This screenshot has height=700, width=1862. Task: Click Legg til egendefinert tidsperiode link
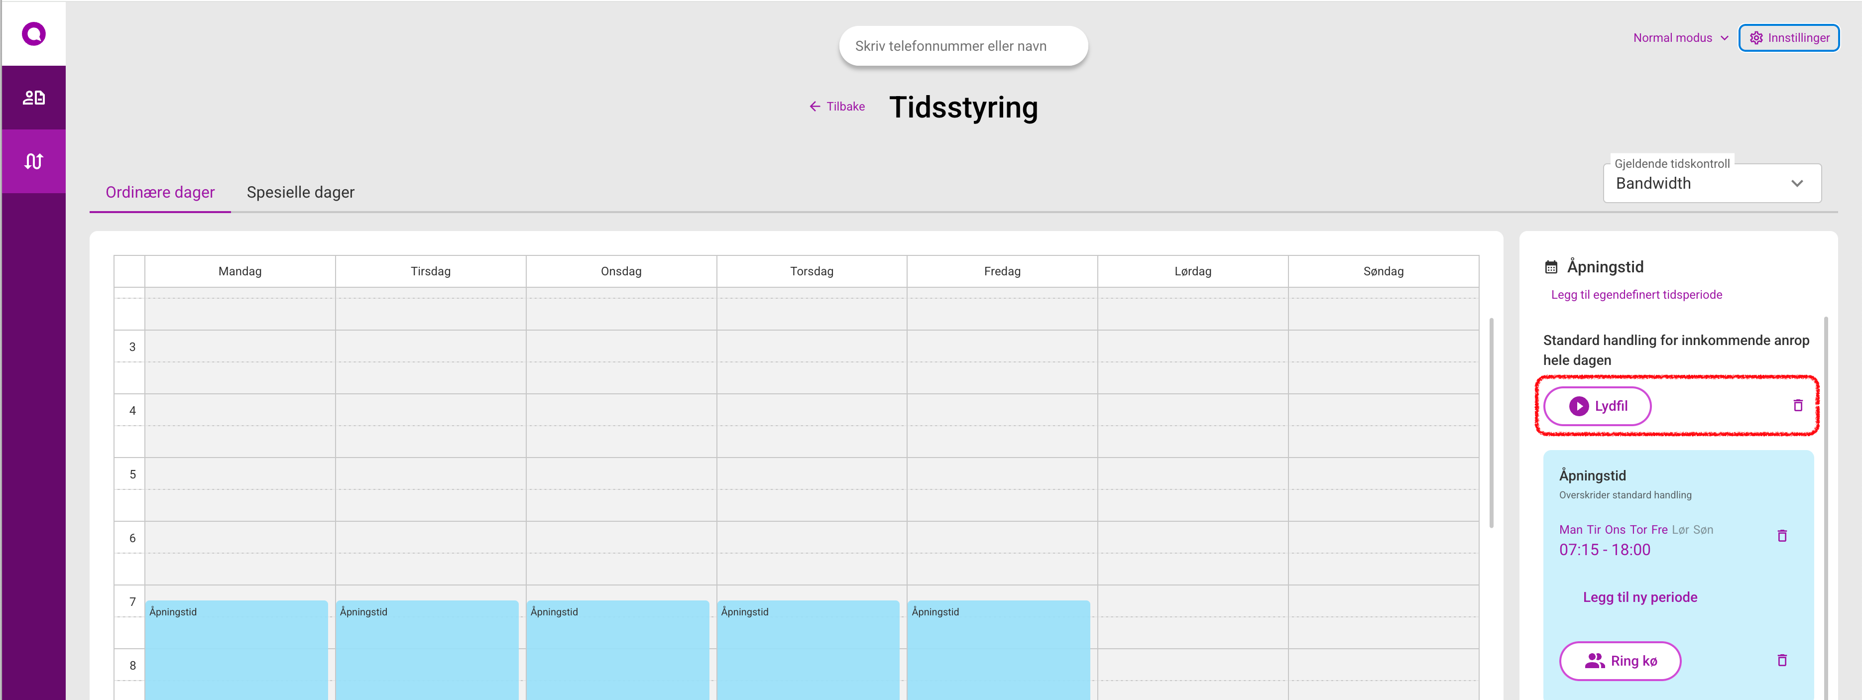click(x=1636, y=294)
